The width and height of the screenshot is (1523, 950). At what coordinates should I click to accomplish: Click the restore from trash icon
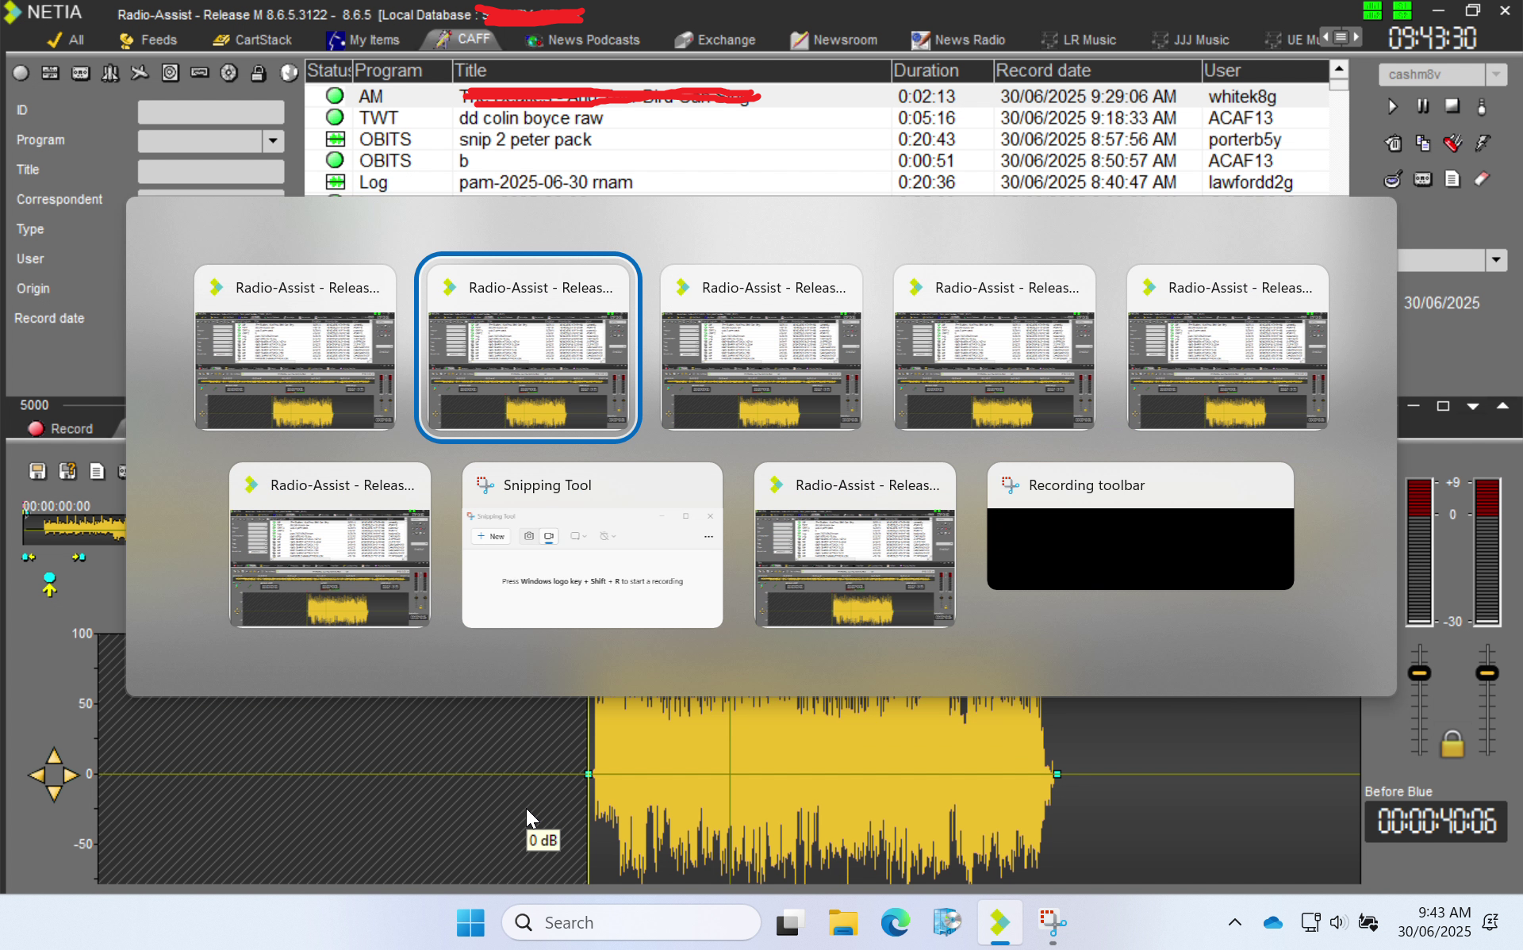point(1393,143)
